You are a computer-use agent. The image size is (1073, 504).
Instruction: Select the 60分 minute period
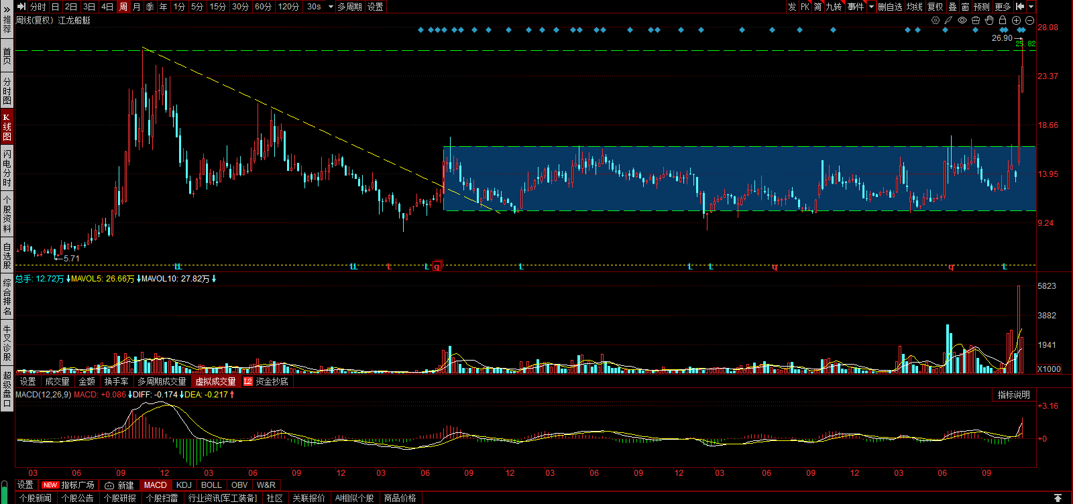(x=264, y=7)
